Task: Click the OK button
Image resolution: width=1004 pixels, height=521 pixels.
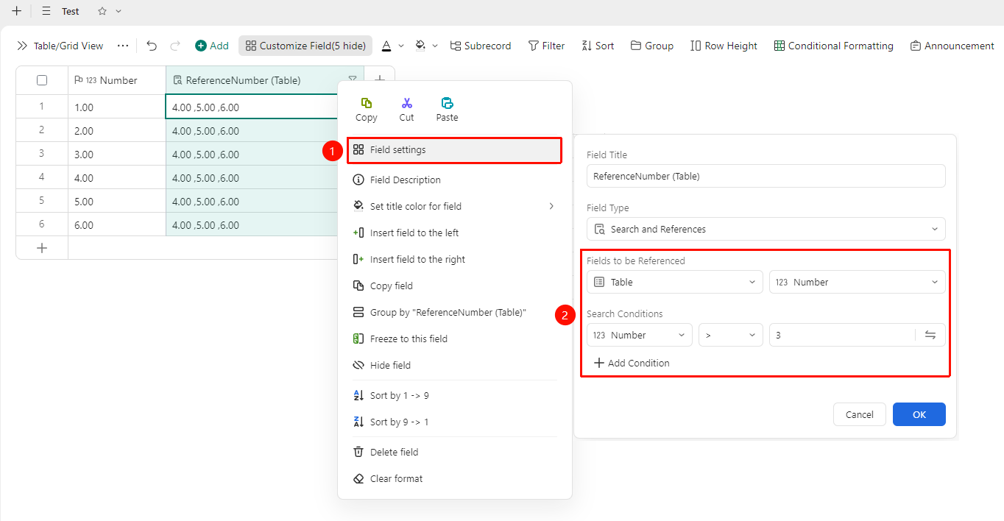Action: [x=919, y=414]
